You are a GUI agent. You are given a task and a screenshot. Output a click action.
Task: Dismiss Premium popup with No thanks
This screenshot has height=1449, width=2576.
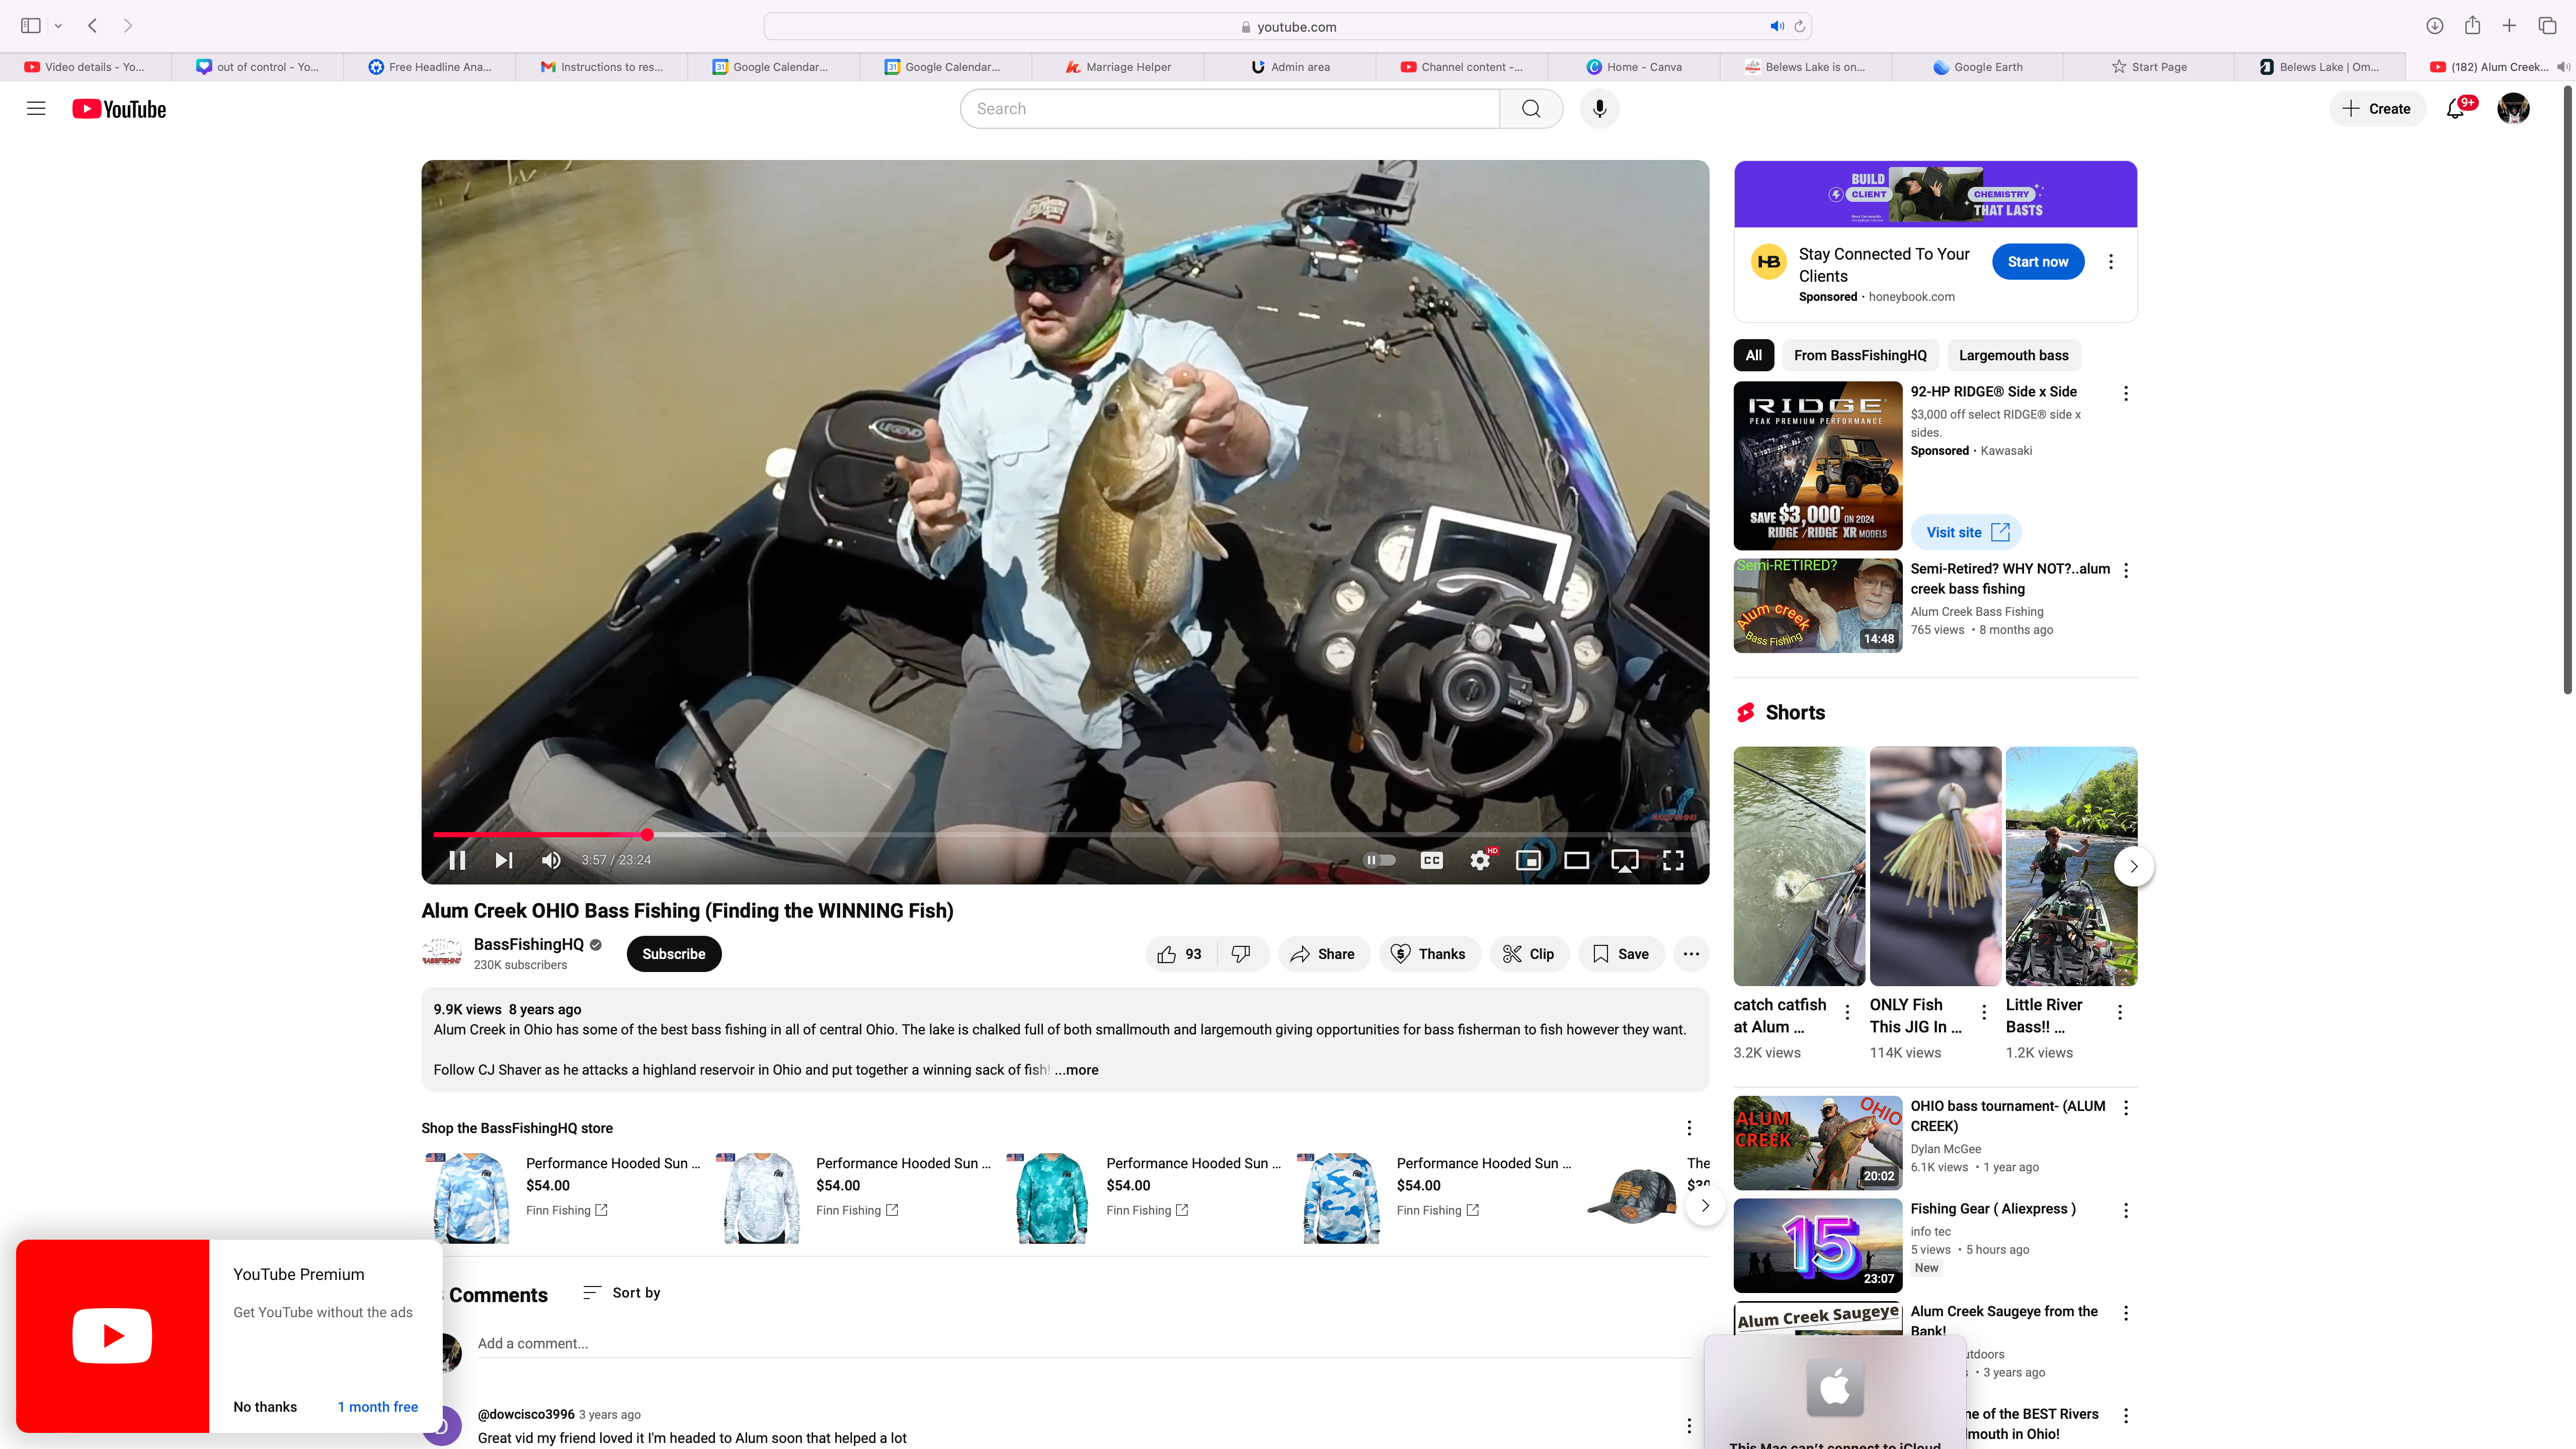click(265, 1406)
